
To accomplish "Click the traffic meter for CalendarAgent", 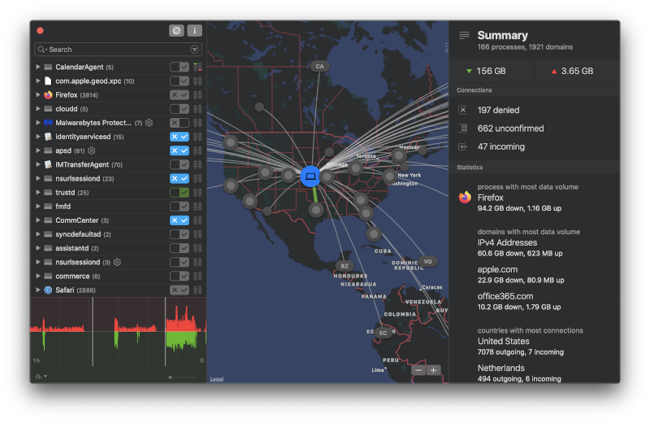I will coord(197,67).
